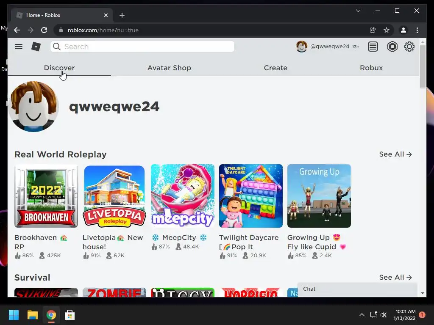Click the volume speaker icon in tray
The width and height of the screenshot is (434, 325).
(x=384, y=315)
